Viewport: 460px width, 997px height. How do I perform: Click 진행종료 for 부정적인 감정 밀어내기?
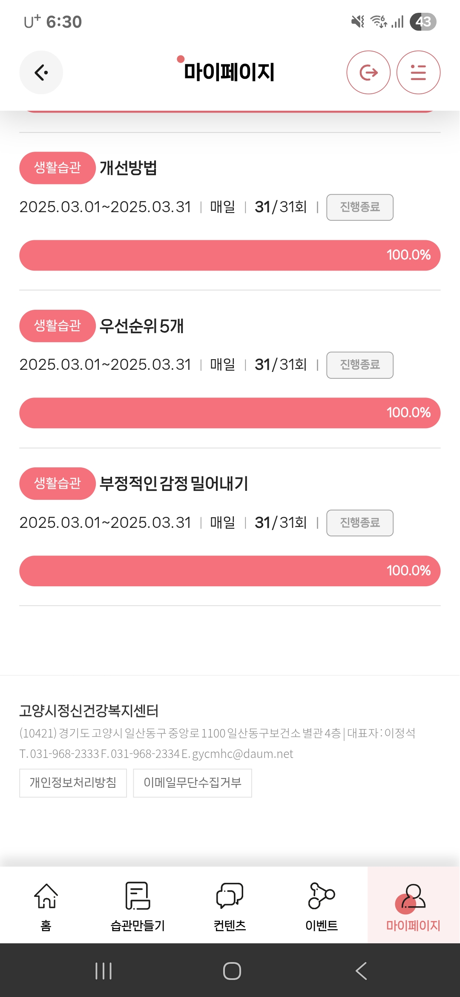(x=359, y=523)
